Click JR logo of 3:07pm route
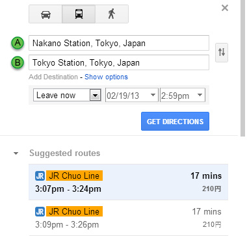This screenshot has width=247, height=236. click(40, 176)
